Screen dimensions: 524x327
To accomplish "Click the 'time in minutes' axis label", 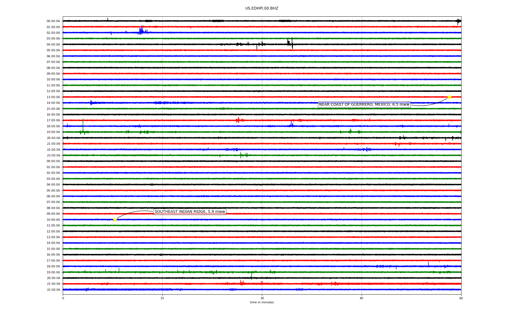I will pos(261,302).
